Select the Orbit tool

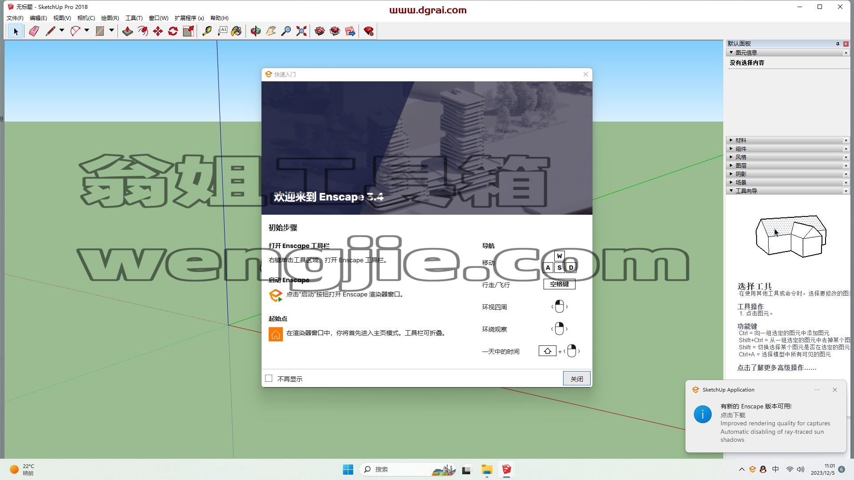(256, 31)
